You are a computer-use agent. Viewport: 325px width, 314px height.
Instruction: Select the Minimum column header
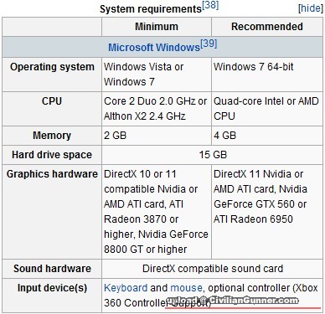(x=157, y=27)
